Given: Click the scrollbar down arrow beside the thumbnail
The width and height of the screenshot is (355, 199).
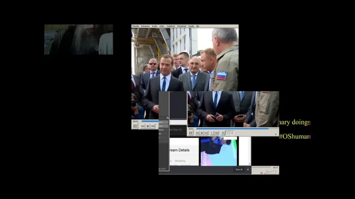Looking at the screenshot, I should coord(249,164).
